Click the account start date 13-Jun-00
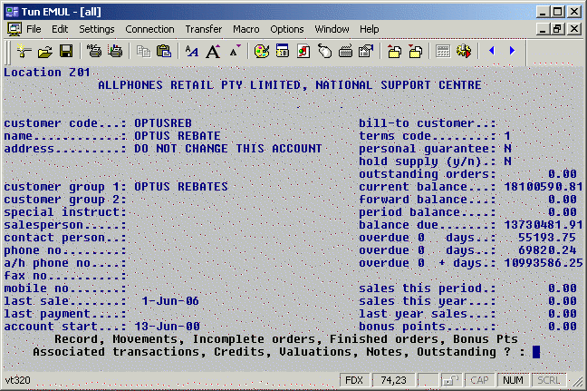 tap(167, 327)
